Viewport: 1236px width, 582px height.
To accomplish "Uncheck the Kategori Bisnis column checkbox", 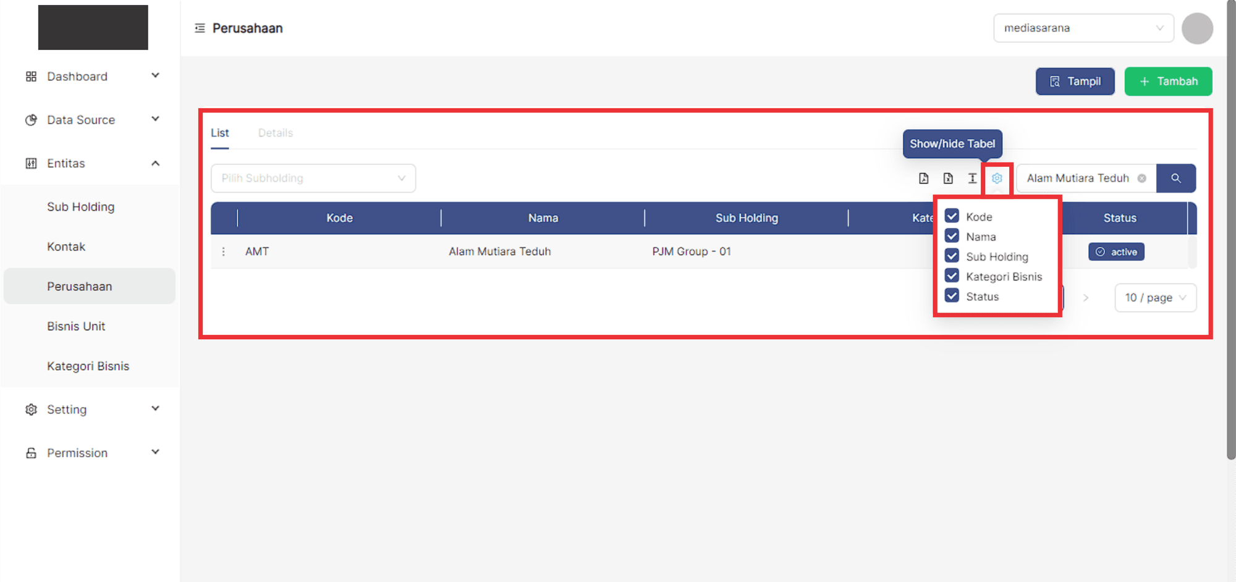I will click(x=952, y=276).
